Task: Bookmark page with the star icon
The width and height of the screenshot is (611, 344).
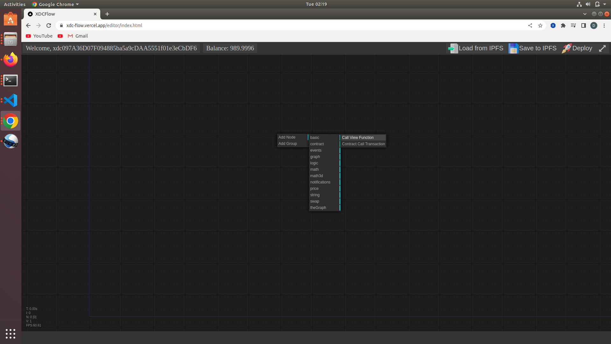Action: 540,25
